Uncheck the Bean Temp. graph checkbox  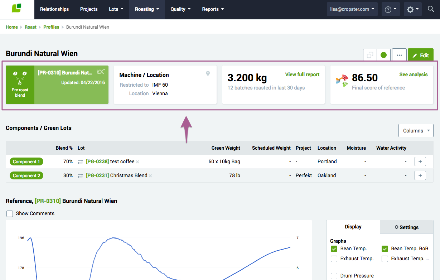tap(334, 249)
